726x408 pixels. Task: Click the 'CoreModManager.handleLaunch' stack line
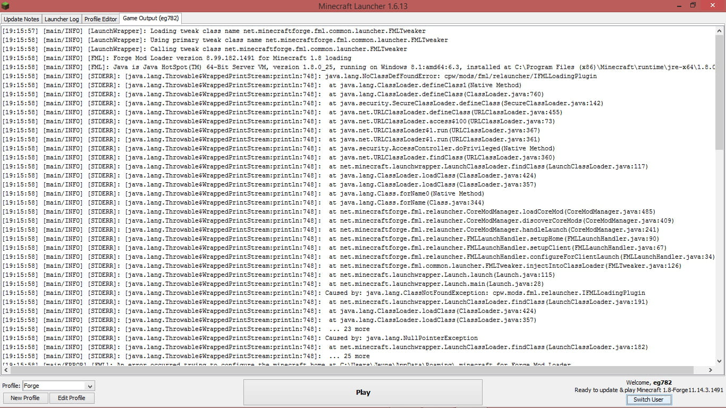[x=331, y=229]
